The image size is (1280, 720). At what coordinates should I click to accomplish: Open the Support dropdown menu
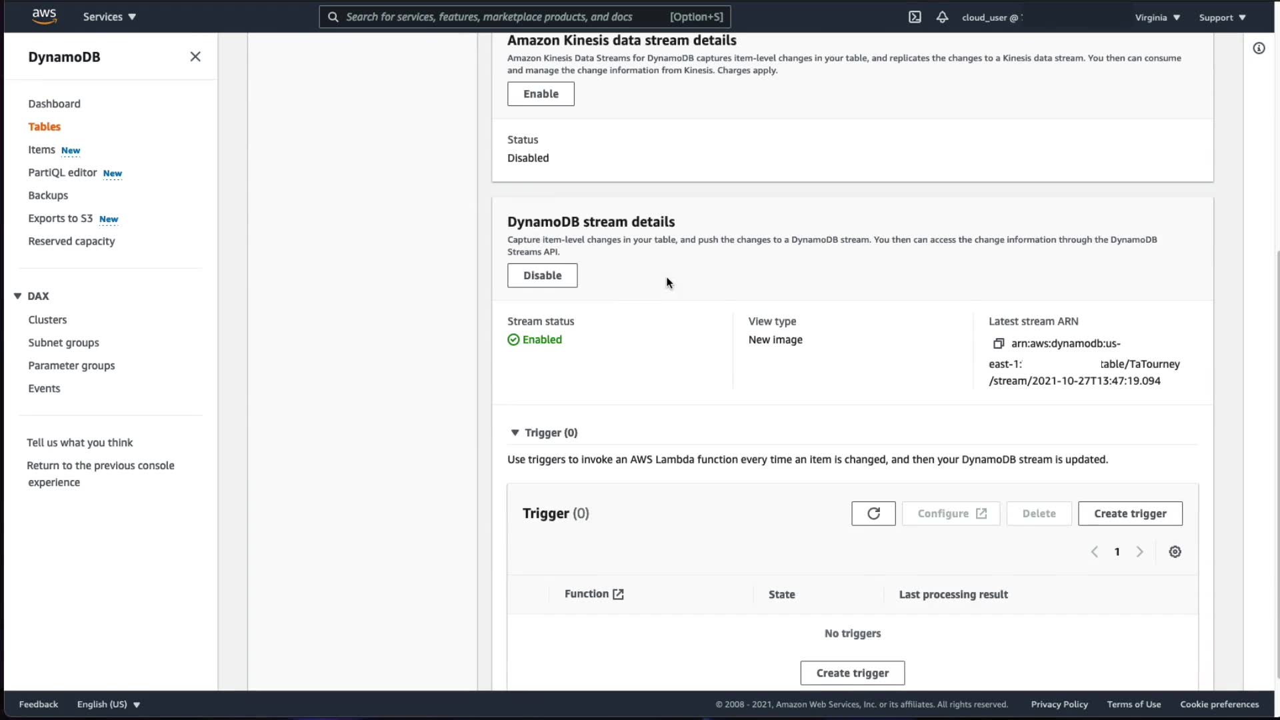click(x=1222, y=17)
